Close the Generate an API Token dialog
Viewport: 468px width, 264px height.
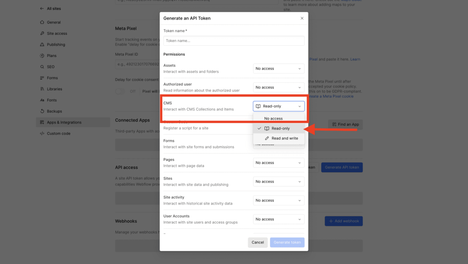(x=302, y=18)
